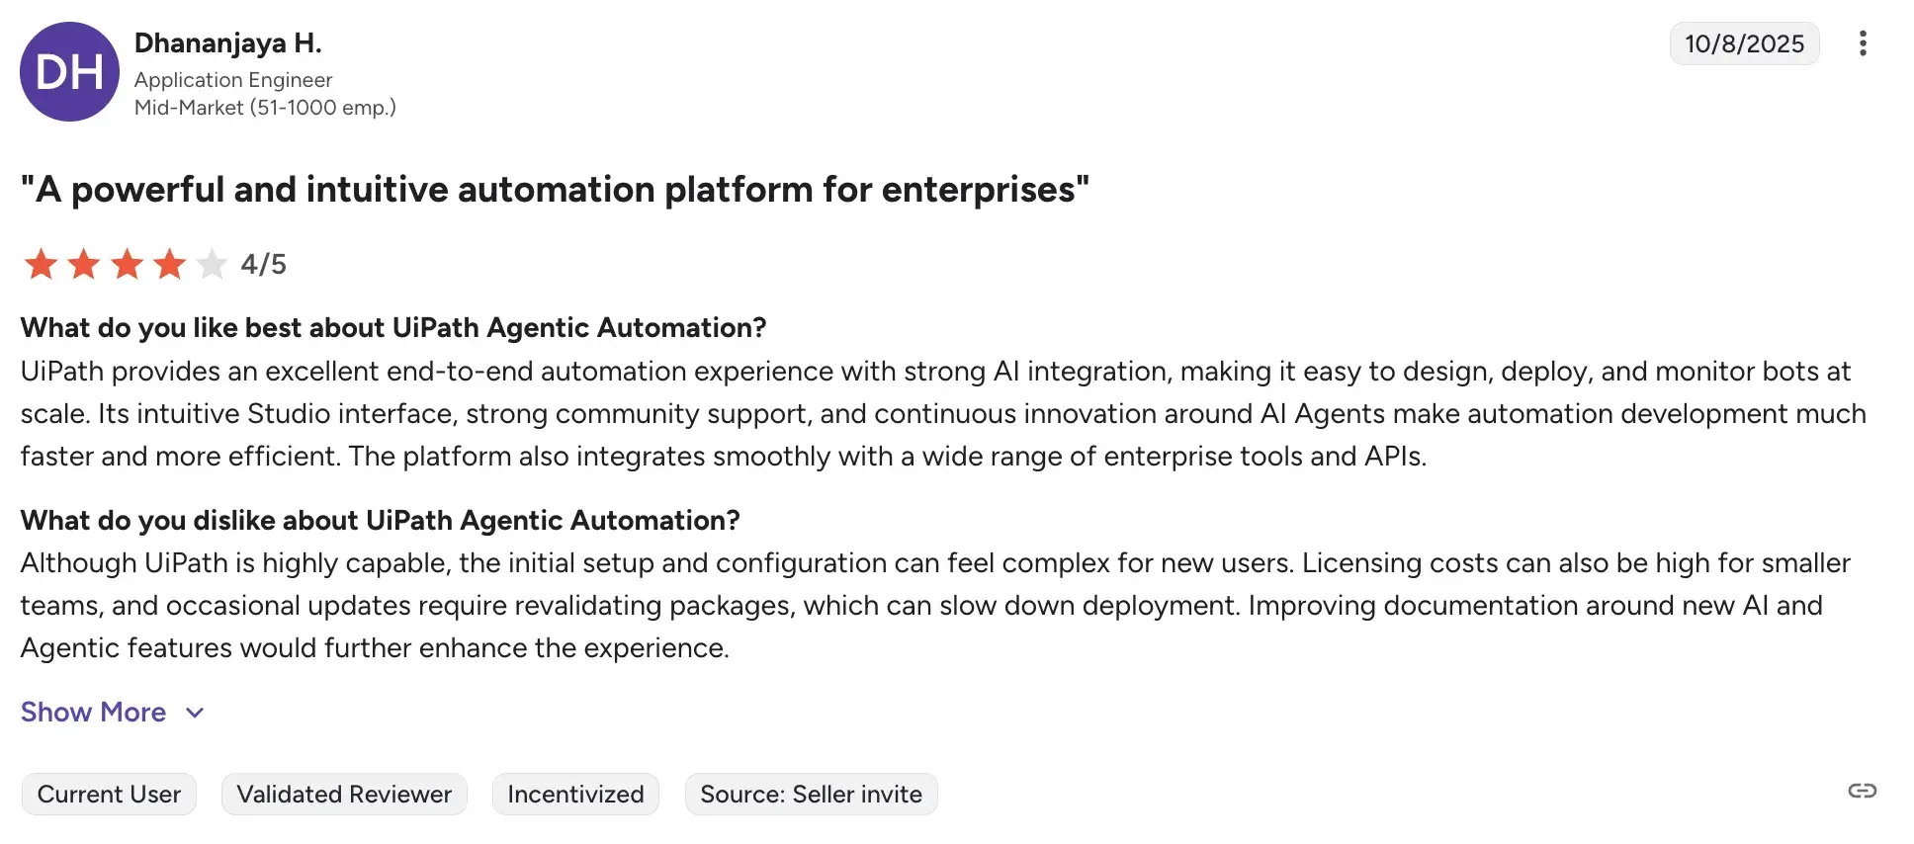Click the 10/8/2025 date badge
Image resolution: width=1914 pixels, height=844 pixels.
[x=1744, y=43]
